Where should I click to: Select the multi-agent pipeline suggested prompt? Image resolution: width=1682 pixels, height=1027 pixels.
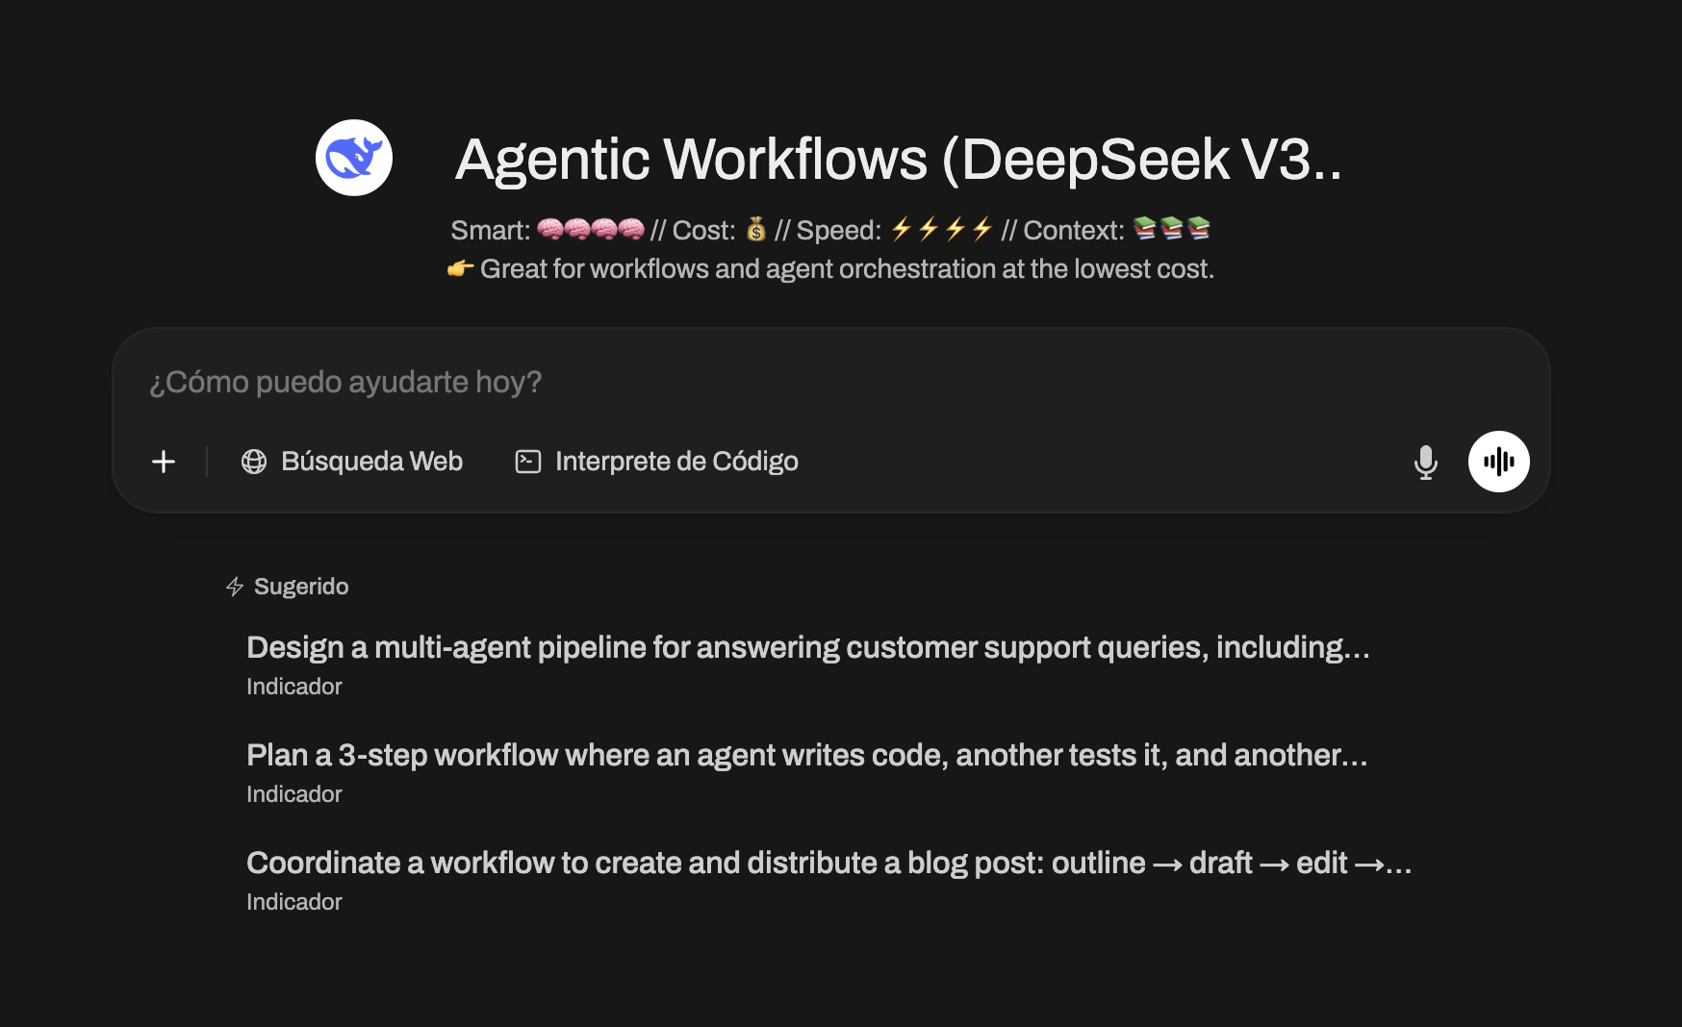coord(807,648)
